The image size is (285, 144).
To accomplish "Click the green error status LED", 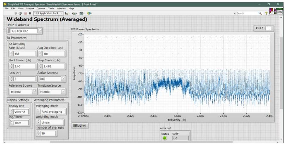I will click(165, 138).
